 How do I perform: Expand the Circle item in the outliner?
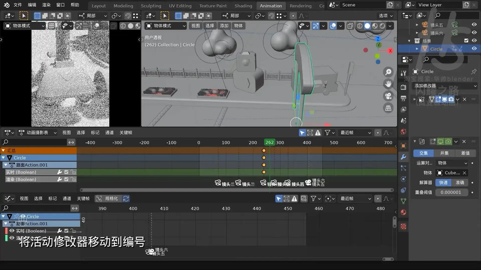pos(417,49)
